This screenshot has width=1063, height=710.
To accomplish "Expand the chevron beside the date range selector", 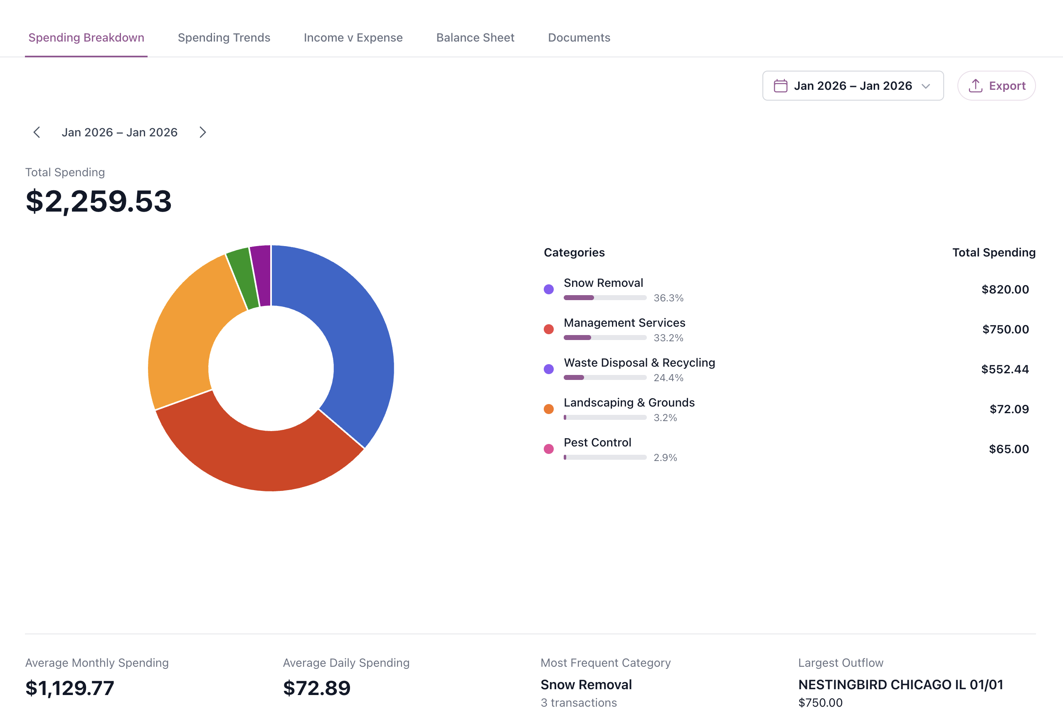I will [926, 86].
